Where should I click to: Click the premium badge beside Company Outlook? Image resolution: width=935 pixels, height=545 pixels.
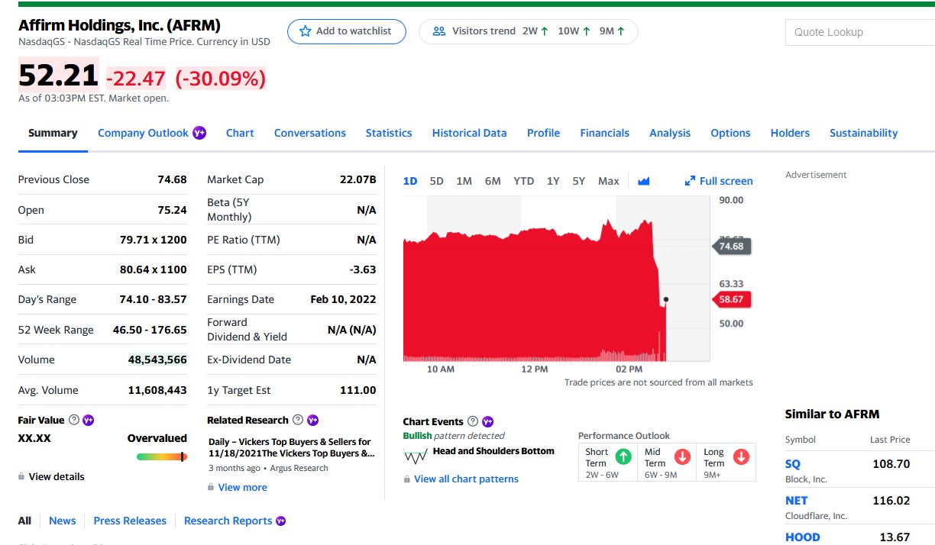coord(199,132)
